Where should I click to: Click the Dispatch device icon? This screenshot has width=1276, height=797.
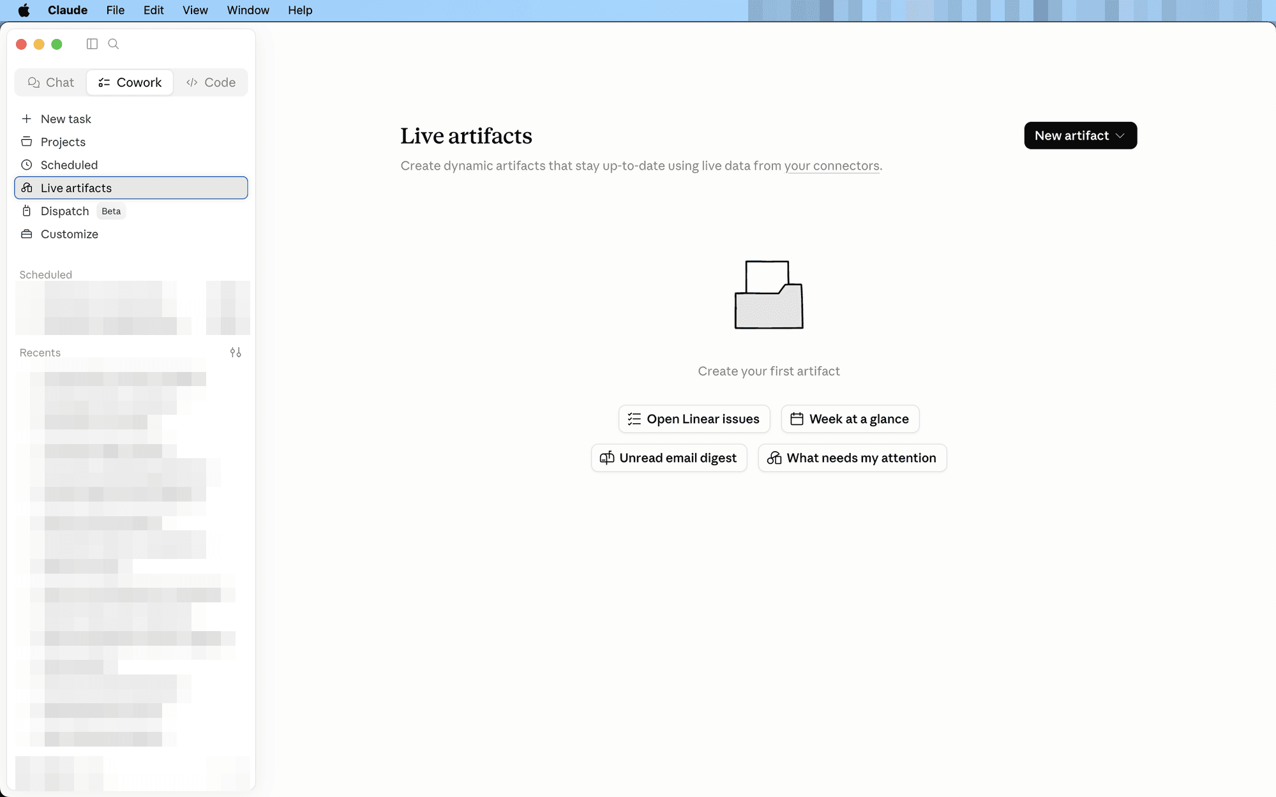27,211
